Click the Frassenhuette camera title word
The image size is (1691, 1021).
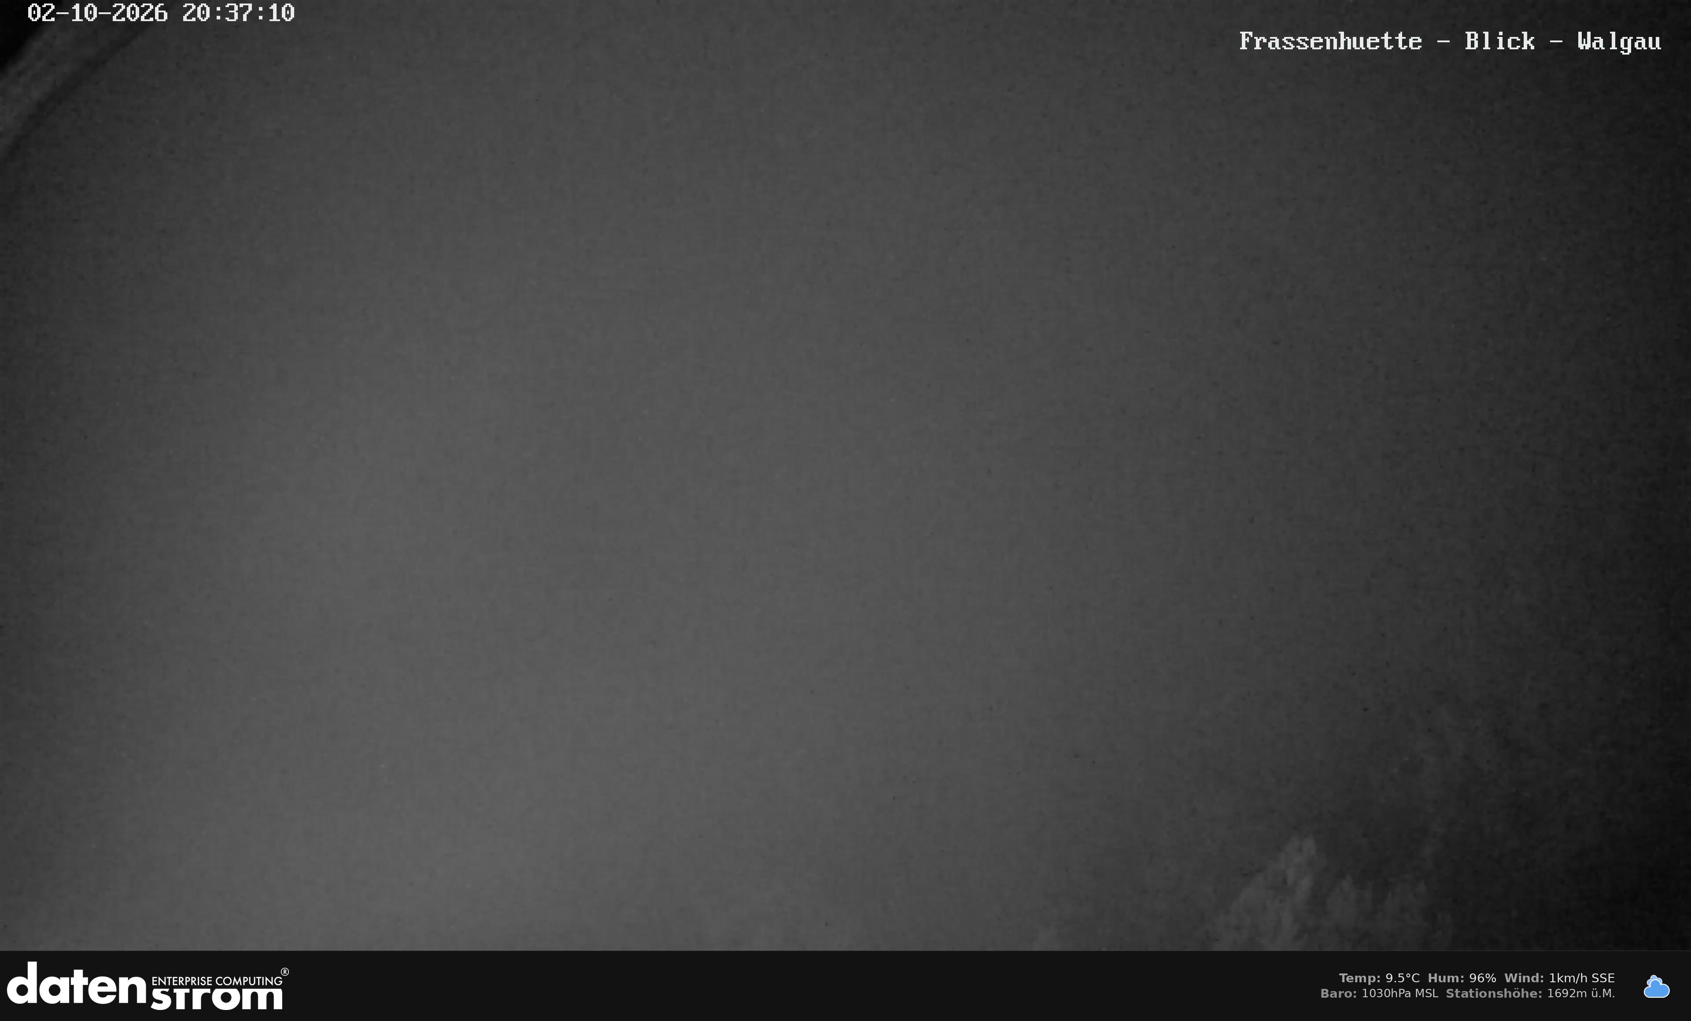pos(1330,41)
